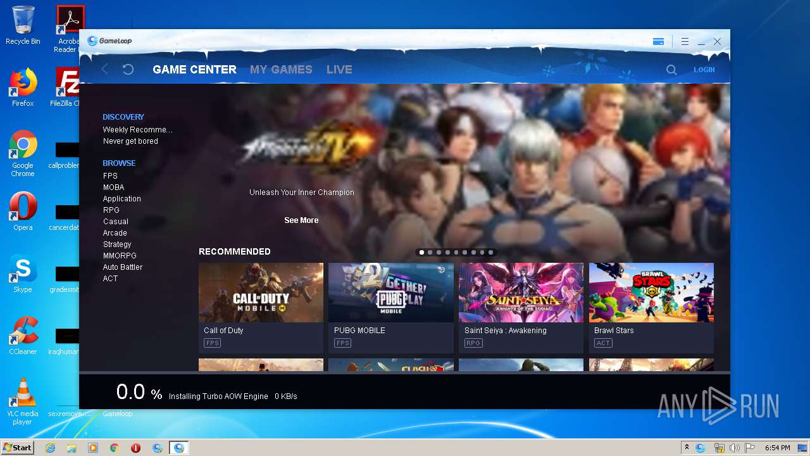
Task: Refresh the GameLoop page
Action: pyautogui.click(x=128, y=70)
